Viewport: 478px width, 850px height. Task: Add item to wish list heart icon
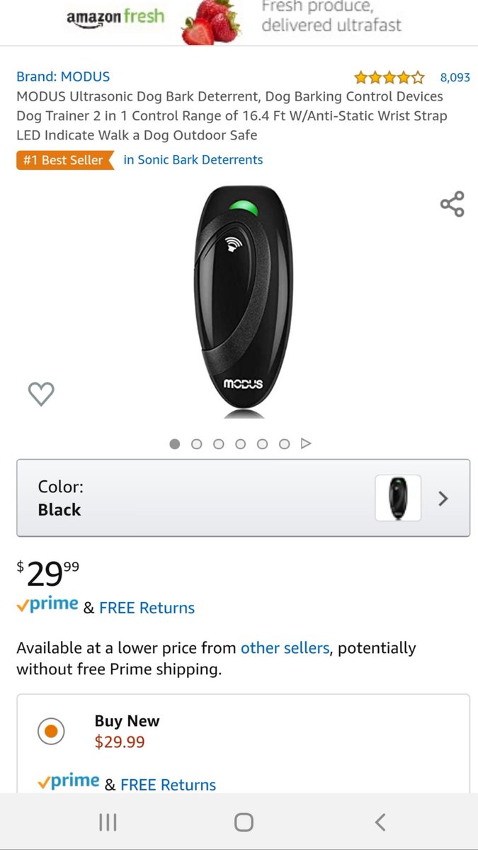point(41,394)
